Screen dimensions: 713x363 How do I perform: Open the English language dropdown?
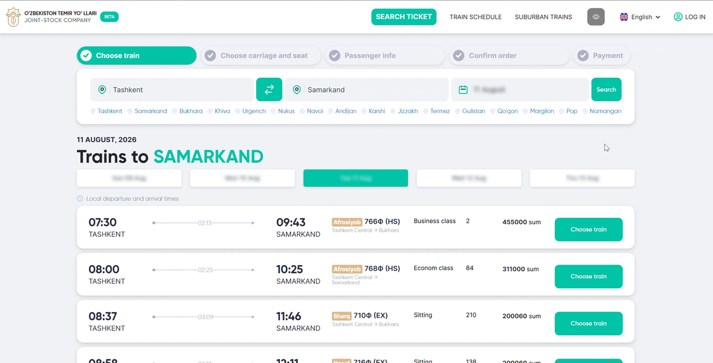pos(641,17)
